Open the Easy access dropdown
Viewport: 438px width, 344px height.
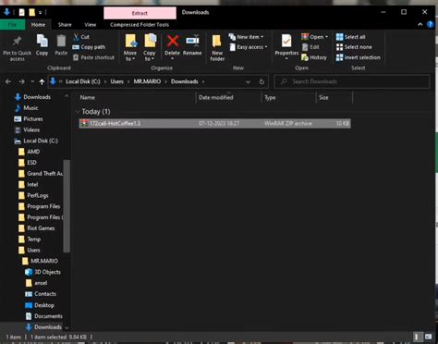pyautogui.click(x=249, y=47)
